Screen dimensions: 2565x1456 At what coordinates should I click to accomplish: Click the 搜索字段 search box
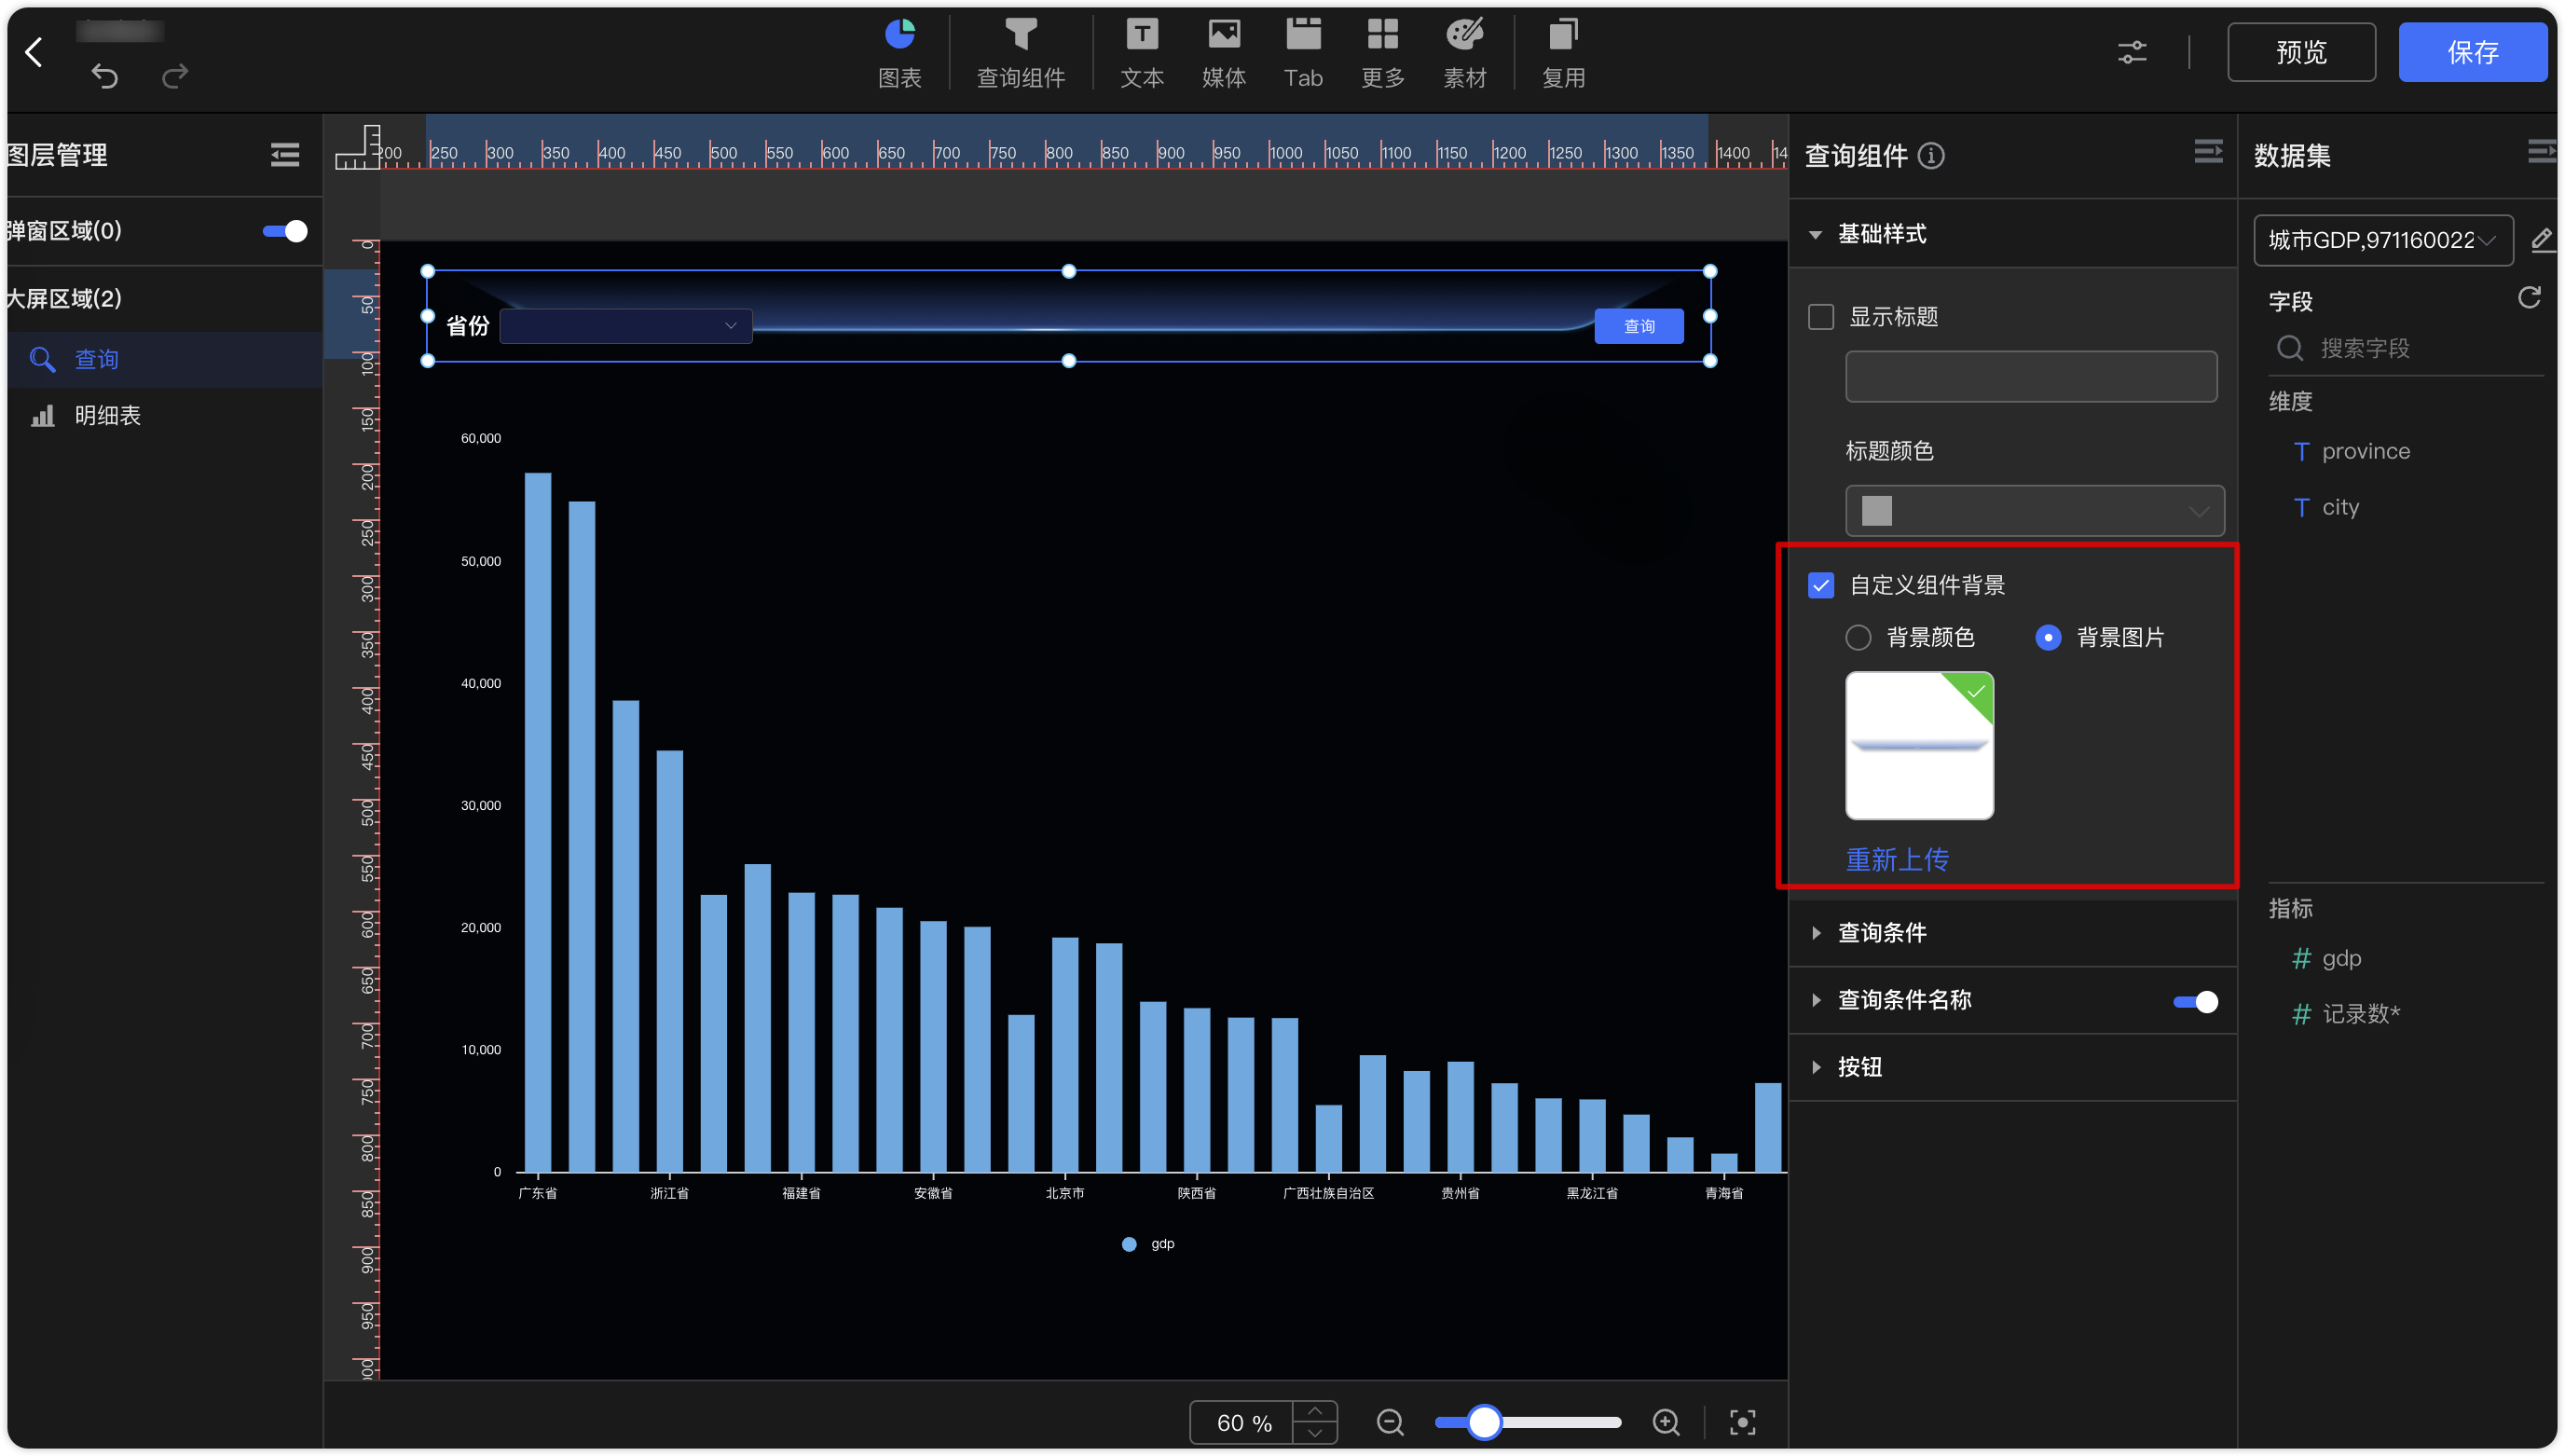pos(2405,348)
